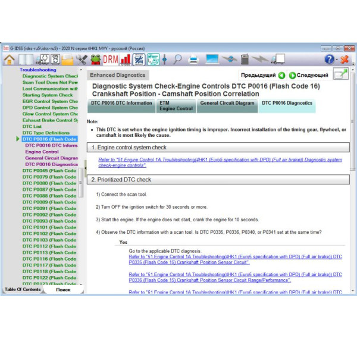Click the red bar chart icon
Viewport: 357px width, 338px height.
pyautogui.click(x=126, y=60)
